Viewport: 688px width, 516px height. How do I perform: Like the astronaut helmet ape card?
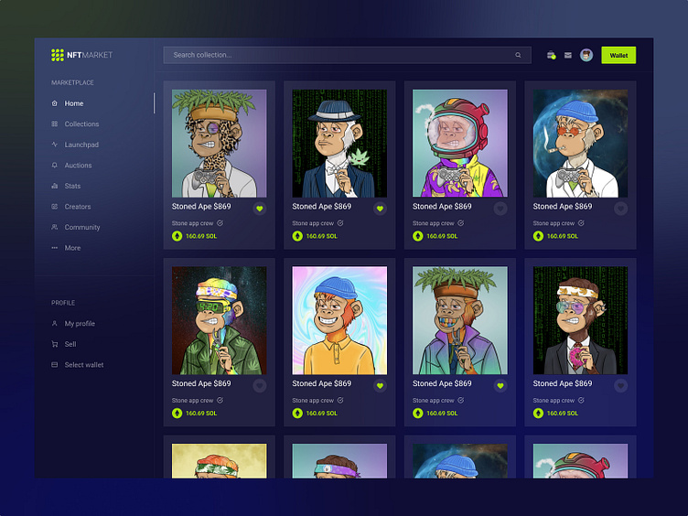[x=500, y=209]
